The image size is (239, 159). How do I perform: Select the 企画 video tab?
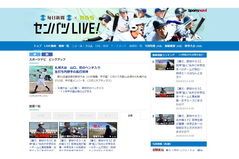[130, 116]
